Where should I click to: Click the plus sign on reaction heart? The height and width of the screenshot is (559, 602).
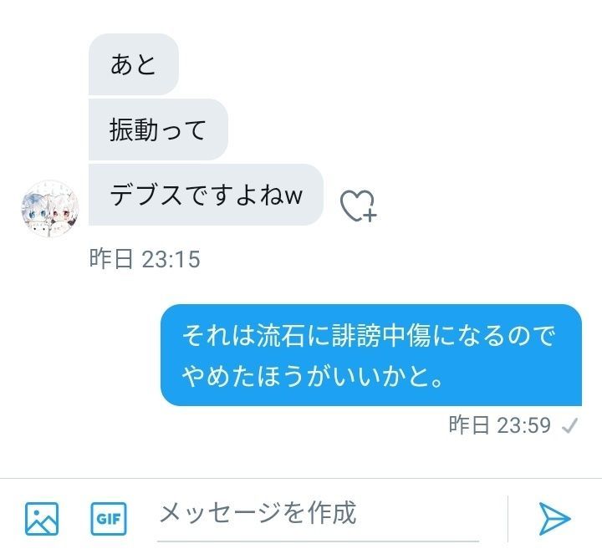(370, 216)
